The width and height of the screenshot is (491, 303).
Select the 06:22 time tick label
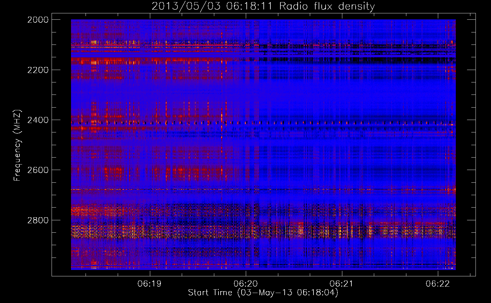click(x=438, y=284)
